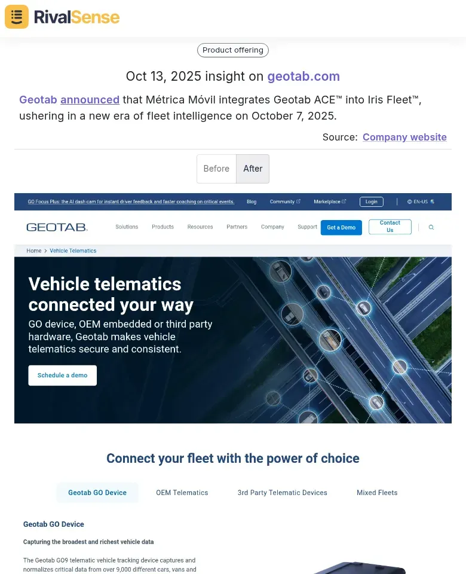Open the Partners dropdown menu
Viewport: 466px width, 574px height.
point(237,227)
